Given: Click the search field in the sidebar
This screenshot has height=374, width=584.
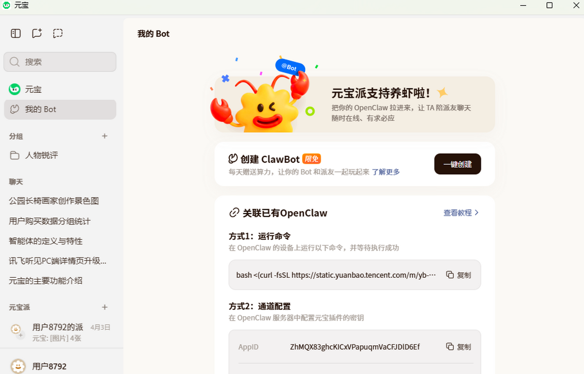Looking at the screenshot, I should click(60, 62).
